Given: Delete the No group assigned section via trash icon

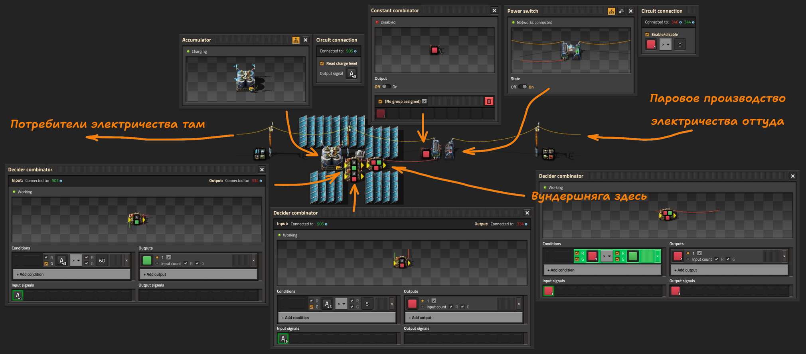Looking at the screenshot, I should pyautogui.click(x=489, y=101).
